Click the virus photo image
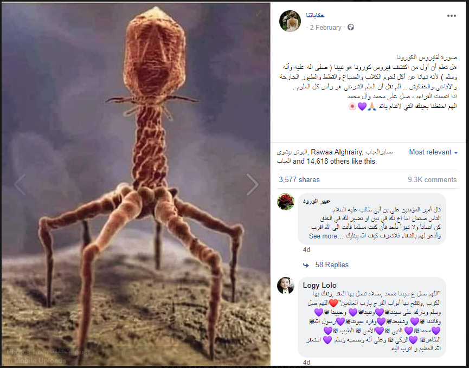This screenshot has height=368, width=469. pos(136,184)
